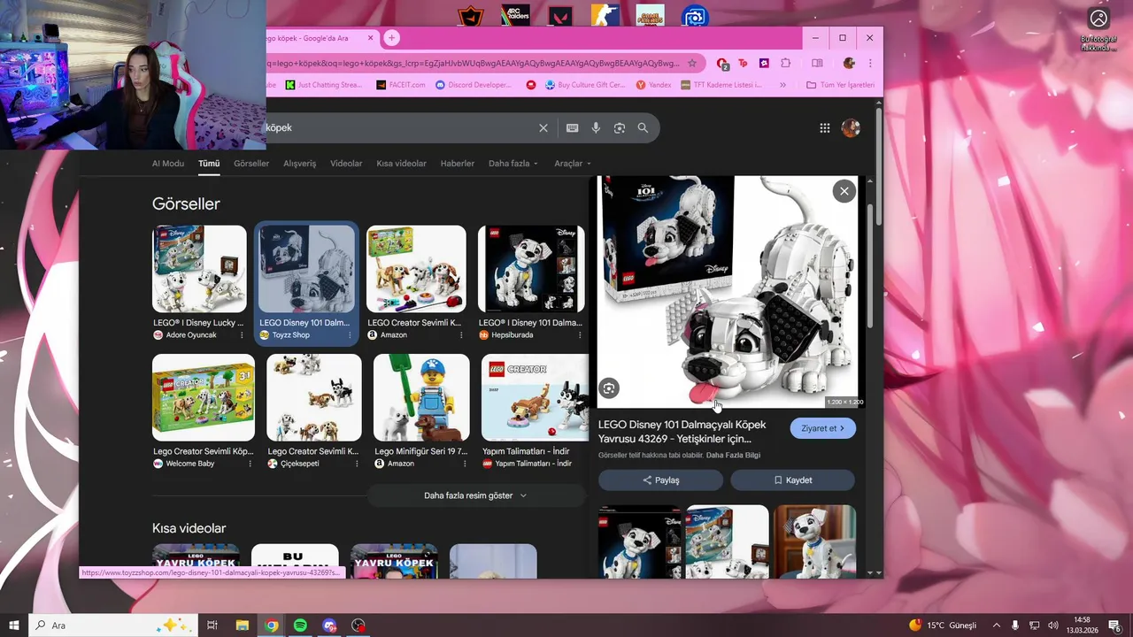Open the Google apps grid

pos(824,128)
